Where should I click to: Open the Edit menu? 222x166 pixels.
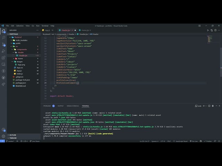(x=12, y=26)
